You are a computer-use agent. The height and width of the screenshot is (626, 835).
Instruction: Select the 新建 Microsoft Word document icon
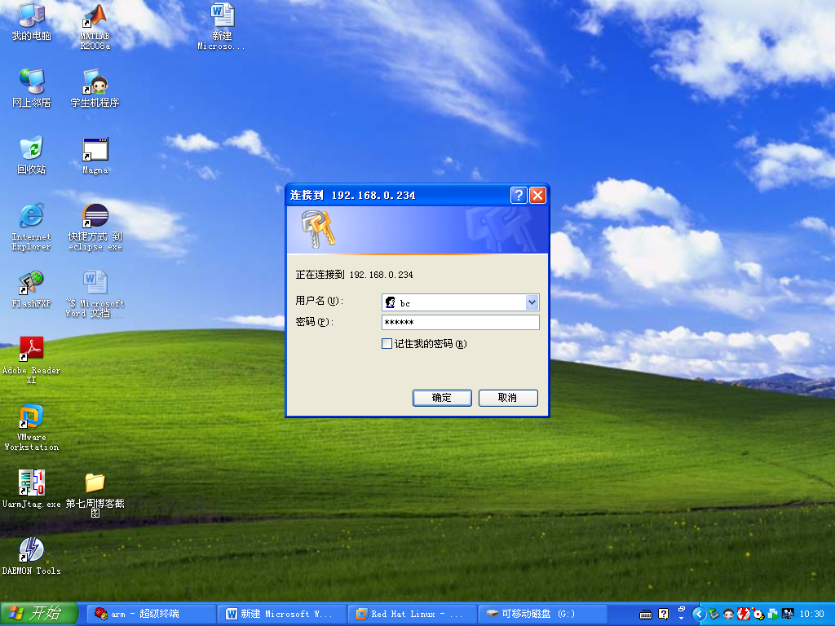[x=222, y=27]
